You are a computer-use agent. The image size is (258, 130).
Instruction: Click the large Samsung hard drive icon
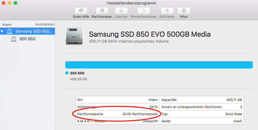[x=74, y=36]
